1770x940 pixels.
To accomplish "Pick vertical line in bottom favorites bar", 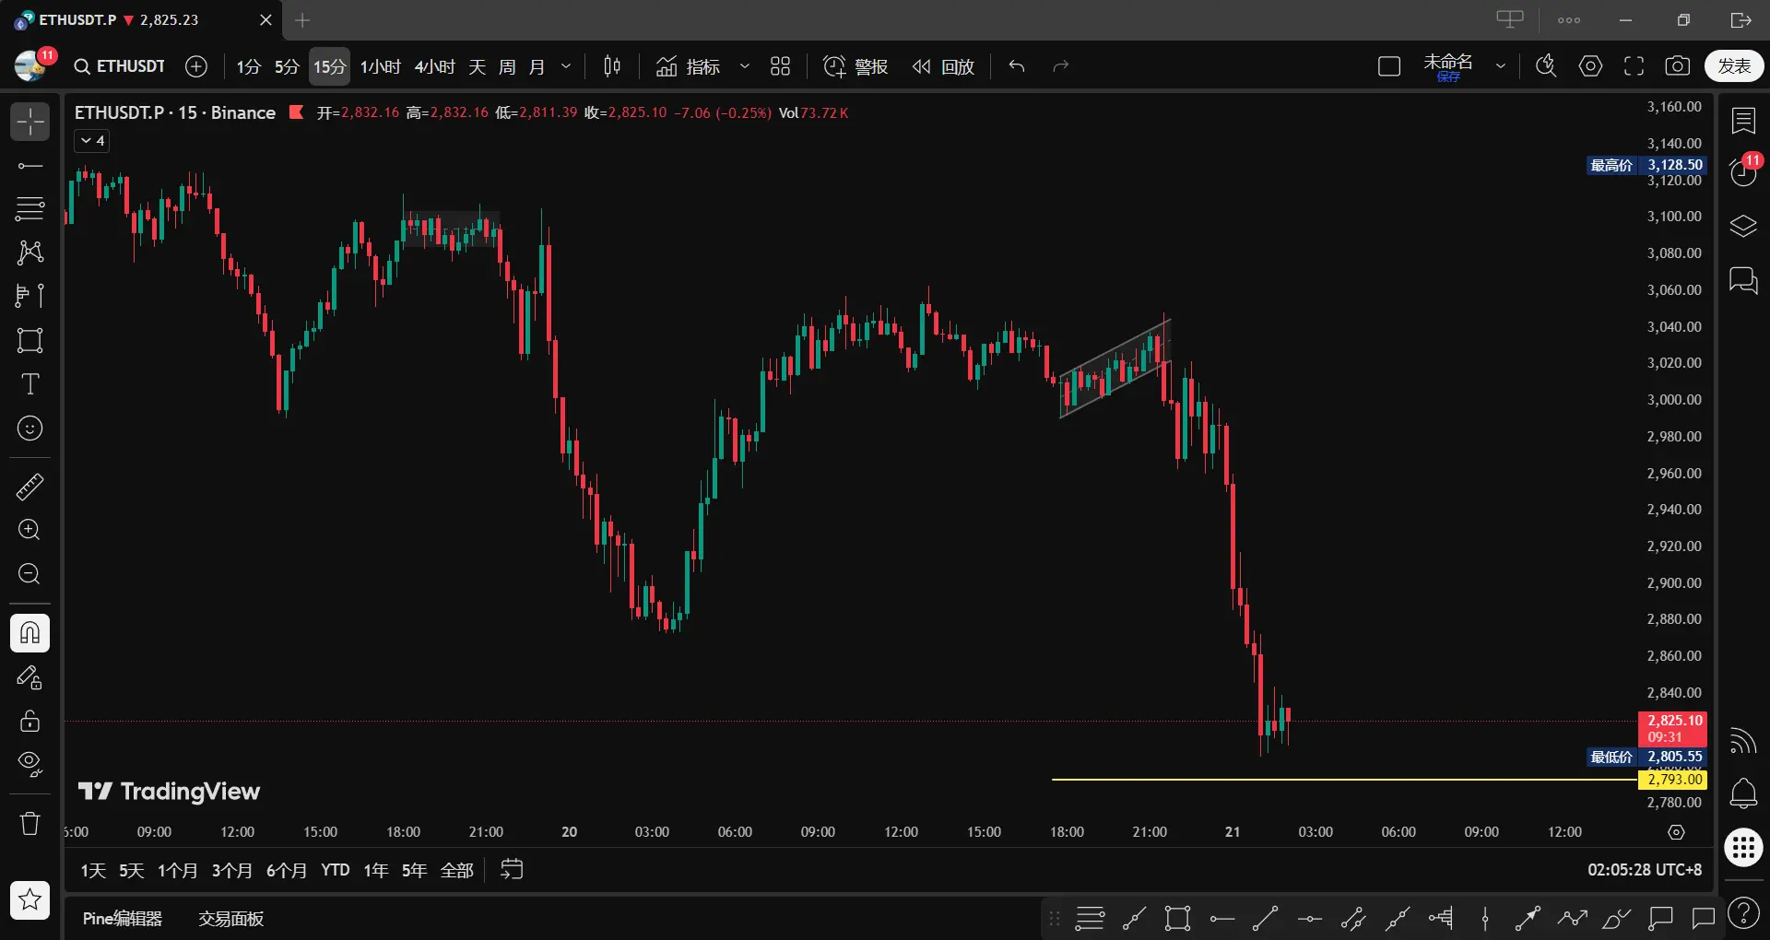I will [x=1485, y=918].
